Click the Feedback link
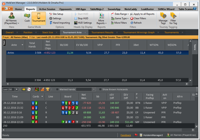Viewport: 200px width, 140px height. (x=126, y=135)
